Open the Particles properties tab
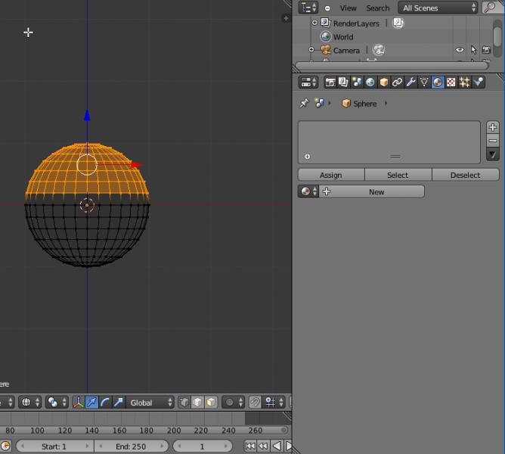 coord(465,82)
